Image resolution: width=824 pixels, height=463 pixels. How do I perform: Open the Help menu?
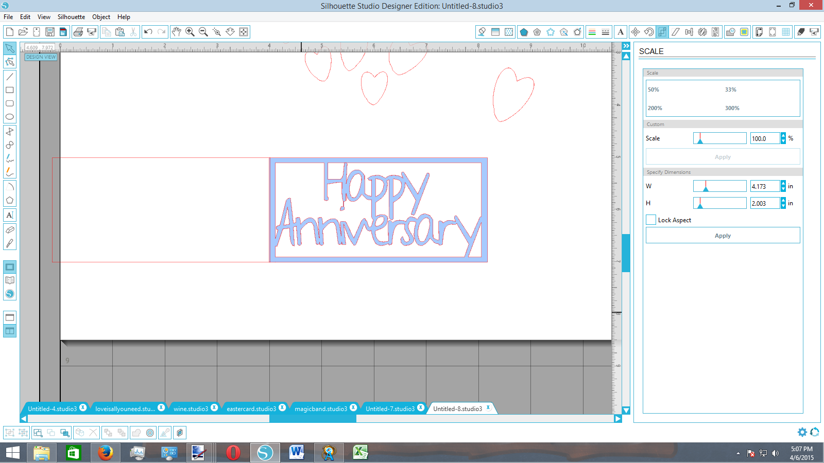124,17
